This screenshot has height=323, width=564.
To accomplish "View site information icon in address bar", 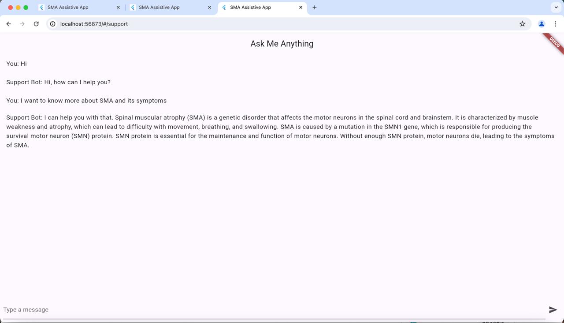I will click(52, 24).
